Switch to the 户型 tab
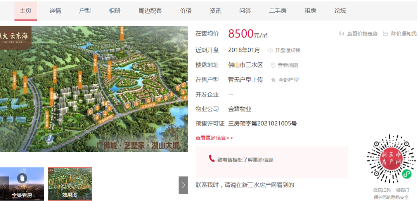 [85, 11]
